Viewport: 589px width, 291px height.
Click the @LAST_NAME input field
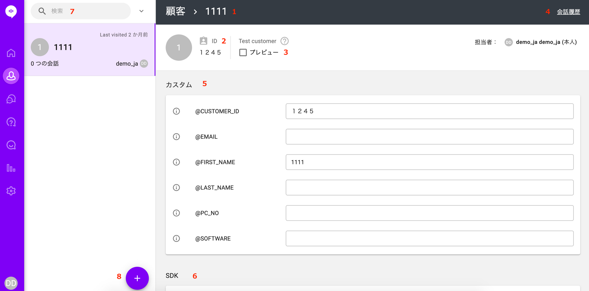(430, 188)
